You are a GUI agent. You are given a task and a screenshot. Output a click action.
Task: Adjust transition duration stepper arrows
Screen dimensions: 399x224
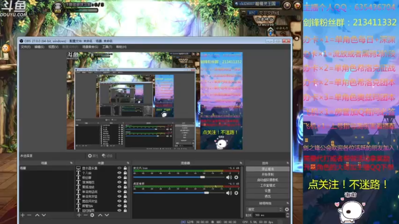pyautogui.click(x=287, y=215)
